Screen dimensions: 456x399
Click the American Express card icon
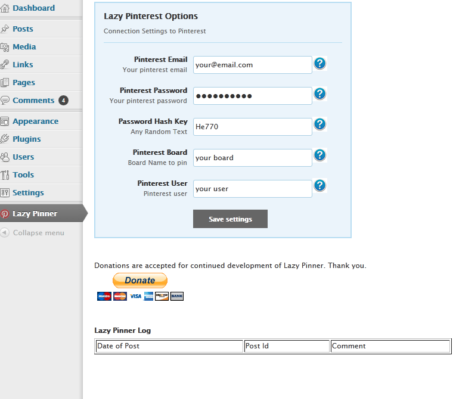coord(148,296)
